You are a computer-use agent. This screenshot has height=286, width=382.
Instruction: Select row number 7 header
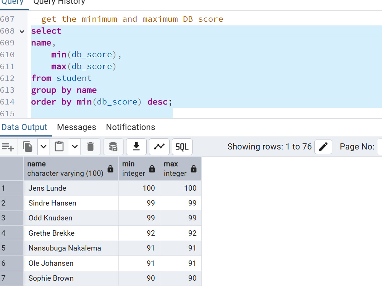pos(11,278)
